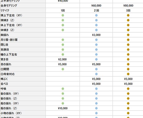
Task: Click the 閉じ目 row label
Action: pyautogui.click(x=4, y=45)
